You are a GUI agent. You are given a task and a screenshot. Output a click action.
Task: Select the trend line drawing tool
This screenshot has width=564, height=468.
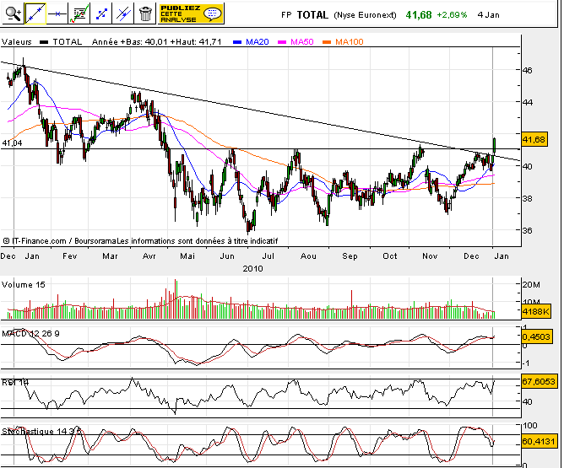tap(35, 13)
